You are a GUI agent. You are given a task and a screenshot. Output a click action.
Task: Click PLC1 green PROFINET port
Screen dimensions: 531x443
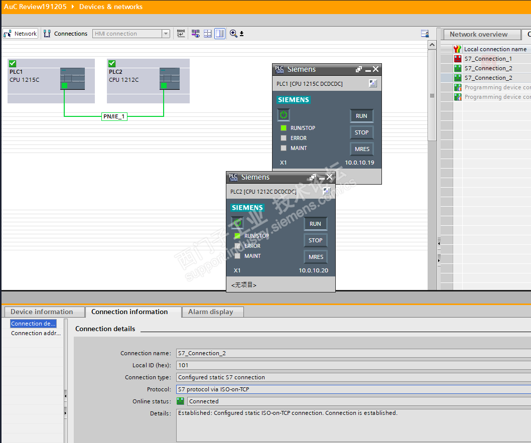(64, 86)
